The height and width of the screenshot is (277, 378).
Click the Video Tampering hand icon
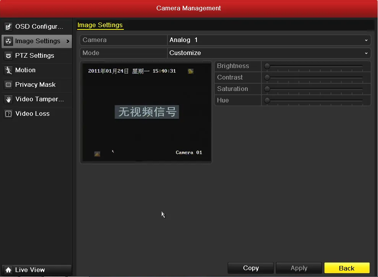pos(8,99)
